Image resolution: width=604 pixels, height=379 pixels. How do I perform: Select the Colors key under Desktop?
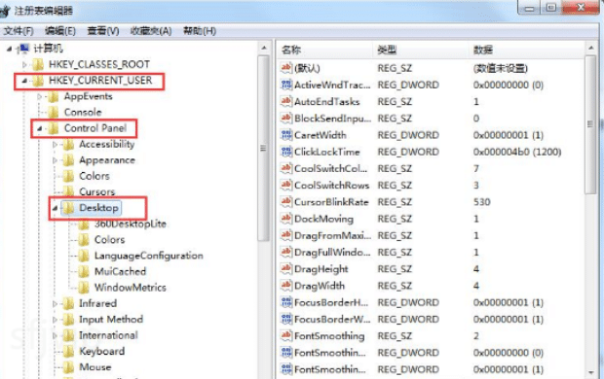coord(110,240)
